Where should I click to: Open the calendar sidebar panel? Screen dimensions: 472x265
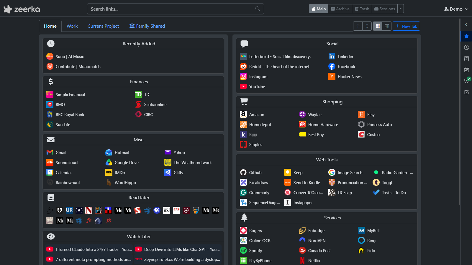(x=466, y=70)
